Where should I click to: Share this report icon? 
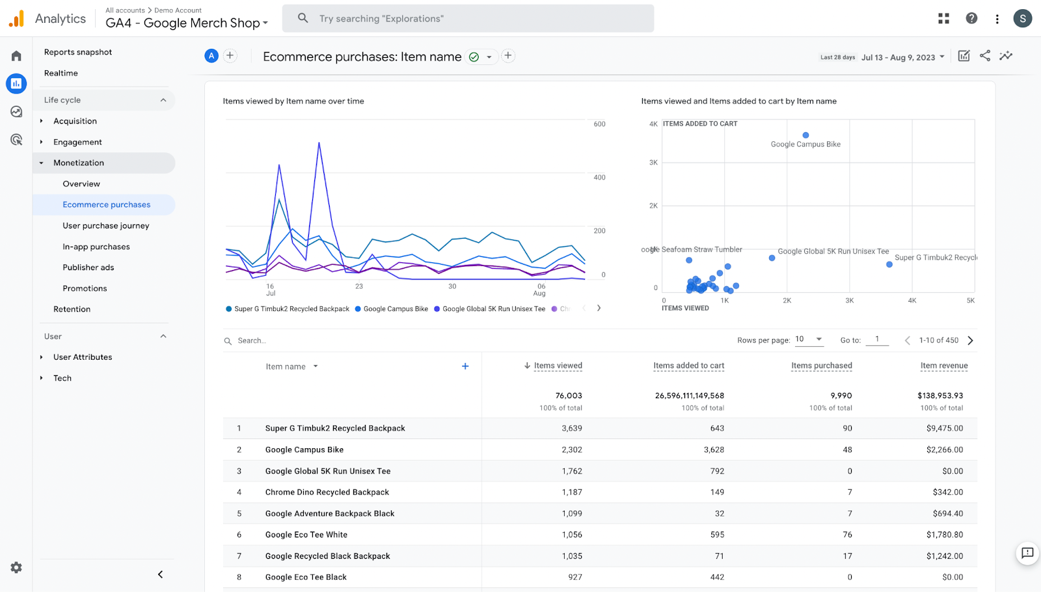(x=985, y=56)
